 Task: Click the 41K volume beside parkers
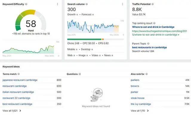187,80
